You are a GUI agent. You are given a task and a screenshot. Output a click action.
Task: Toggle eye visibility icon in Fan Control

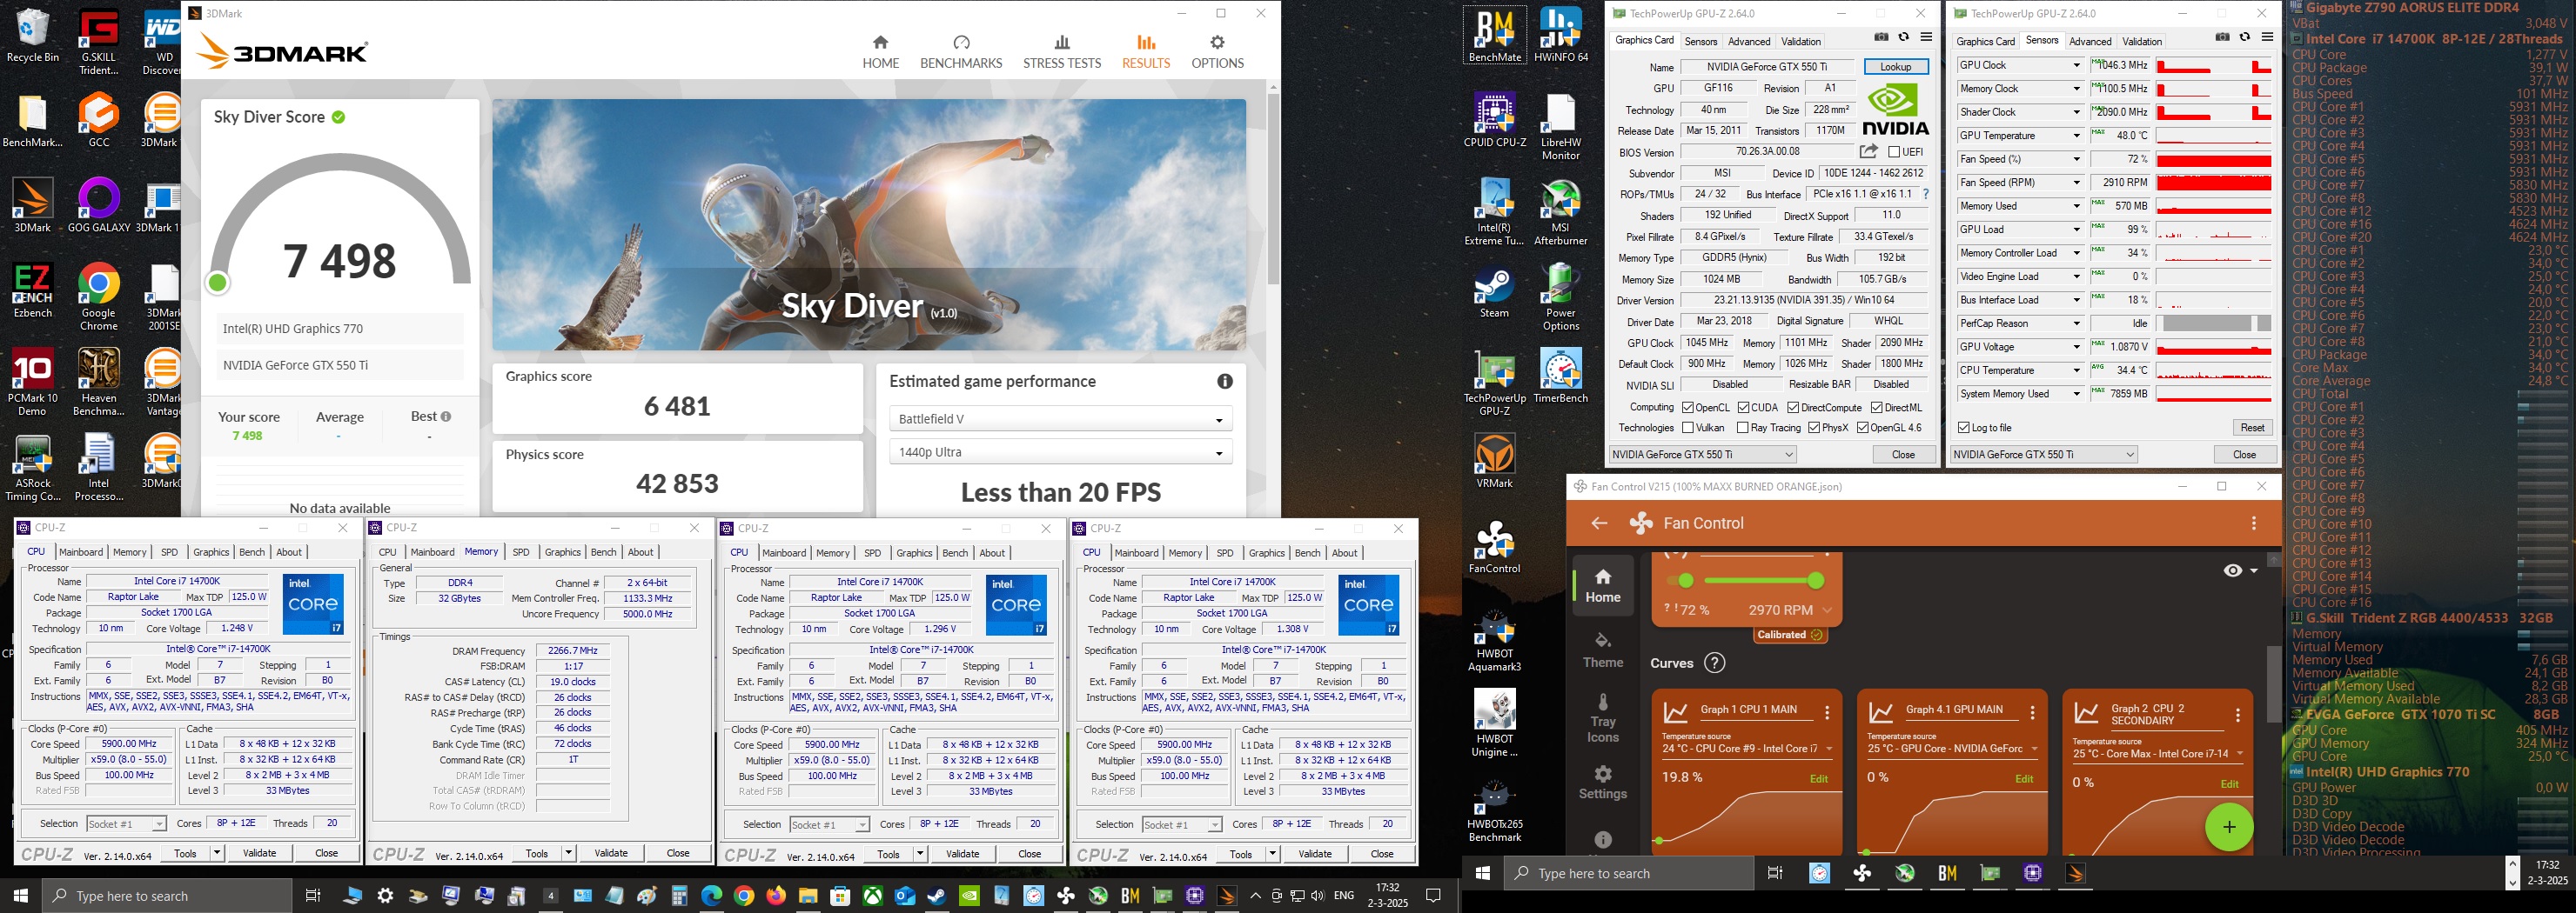(x=2233, y=570)
